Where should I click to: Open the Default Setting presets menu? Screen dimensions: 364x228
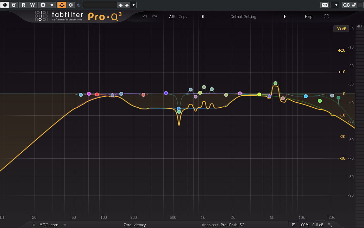click(243, 17)
